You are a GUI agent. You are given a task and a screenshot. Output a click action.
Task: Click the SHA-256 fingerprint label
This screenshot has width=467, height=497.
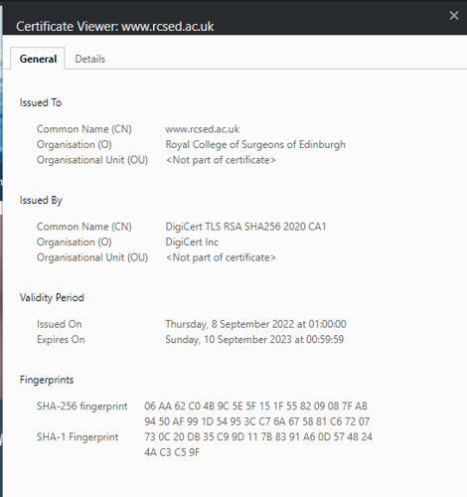[x=81, y=407]
